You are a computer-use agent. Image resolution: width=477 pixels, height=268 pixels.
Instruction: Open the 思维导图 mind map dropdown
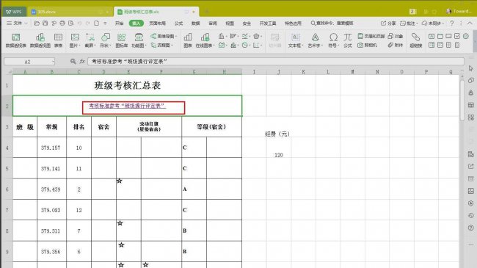164,36
